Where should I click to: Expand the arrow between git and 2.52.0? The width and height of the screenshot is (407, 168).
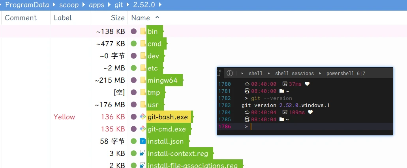pos(128,5)
